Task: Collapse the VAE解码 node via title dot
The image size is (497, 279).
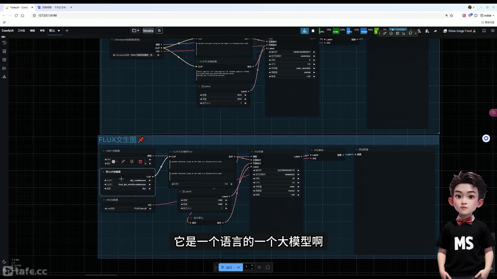Action: (312, 150)
